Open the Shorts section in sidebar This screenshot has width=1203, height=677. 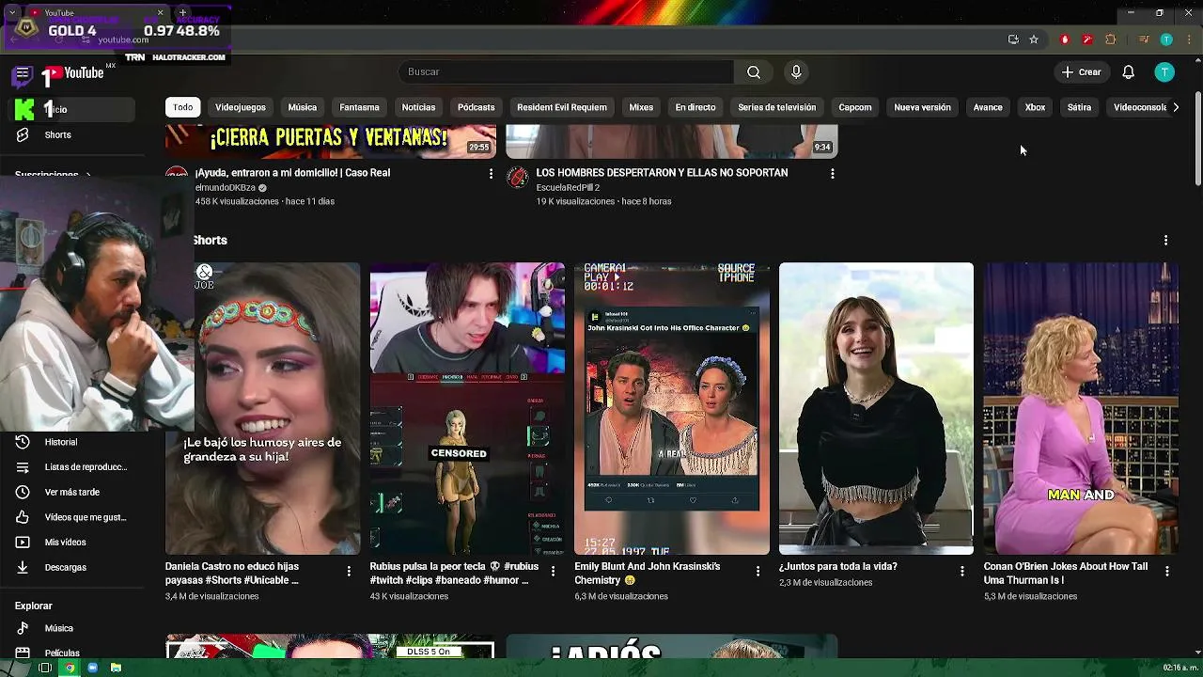tap(56, 134)
